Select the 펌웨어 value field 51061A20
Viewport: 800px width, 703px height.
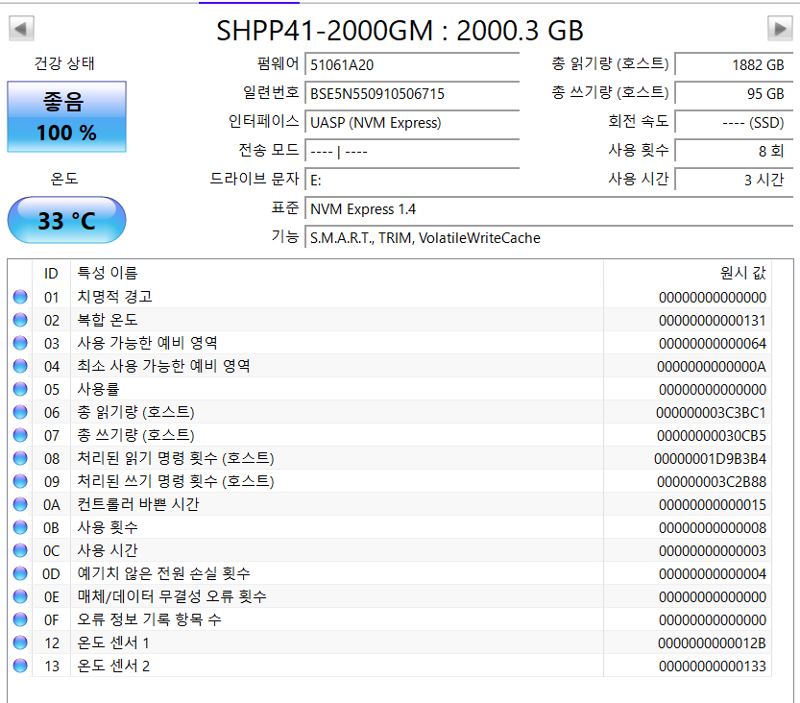coord(411,64)
